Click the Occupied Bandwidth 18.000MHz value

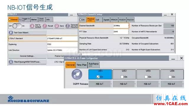[169, 38]
